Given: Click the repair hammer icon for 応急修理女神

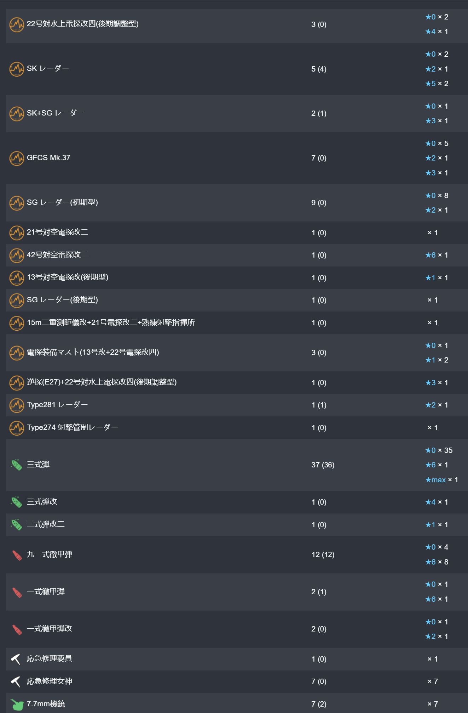Looking at the screenshot, I should 16,681.
